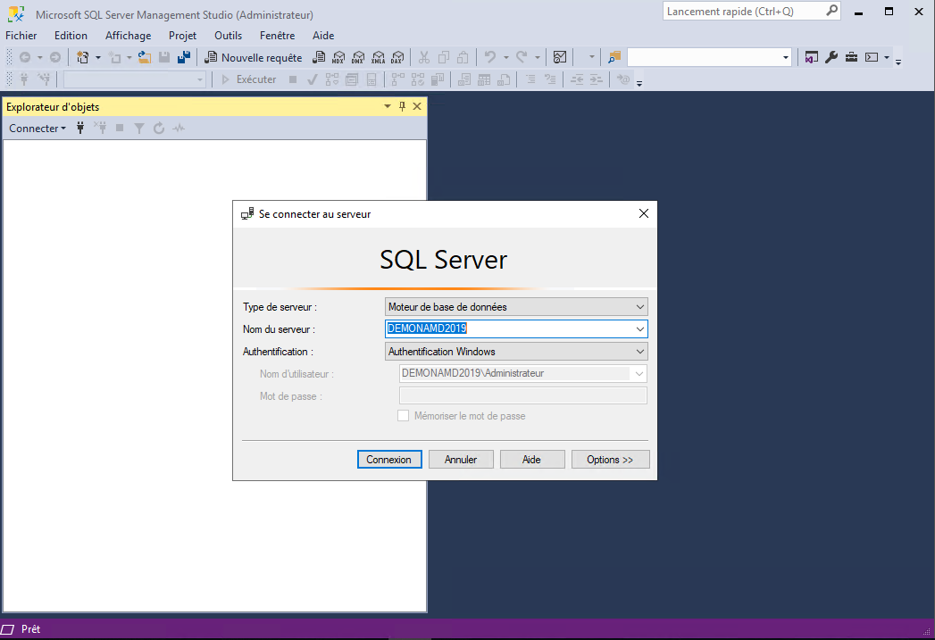Pin the Explorateur d'objets panel
935x640 pixels.
point(402,107)
